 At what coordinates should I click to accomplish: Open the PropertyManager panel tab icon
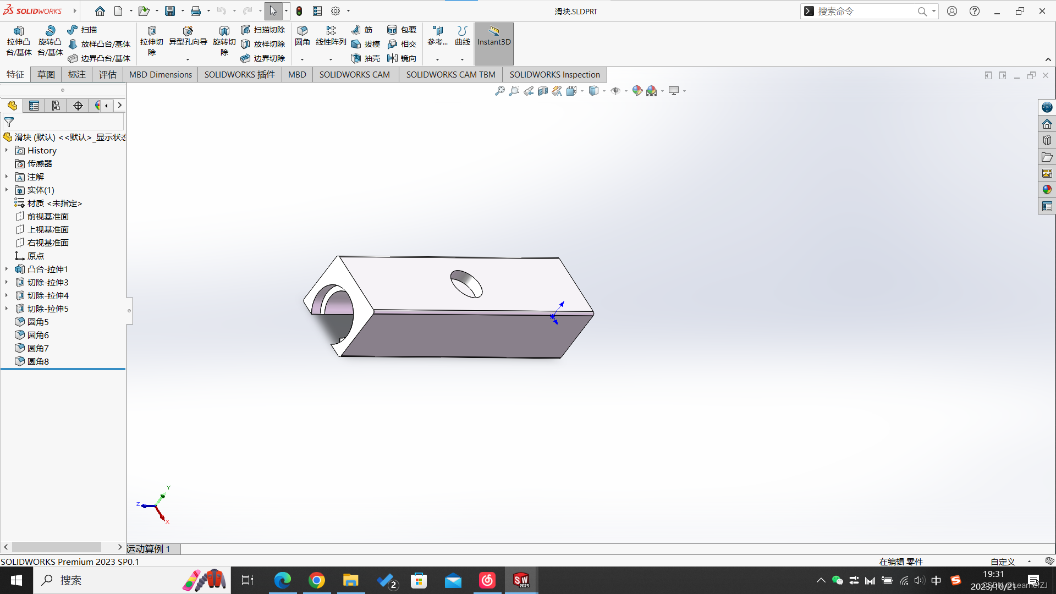(34, 106)
